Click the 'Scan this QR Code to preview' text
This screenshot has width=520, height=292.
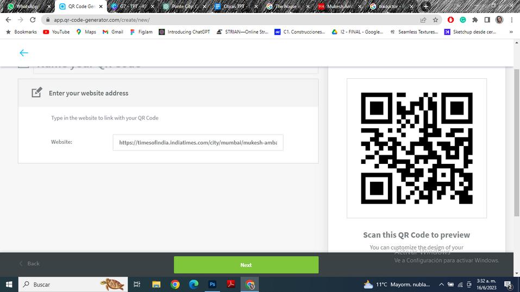tap(417, 234)
